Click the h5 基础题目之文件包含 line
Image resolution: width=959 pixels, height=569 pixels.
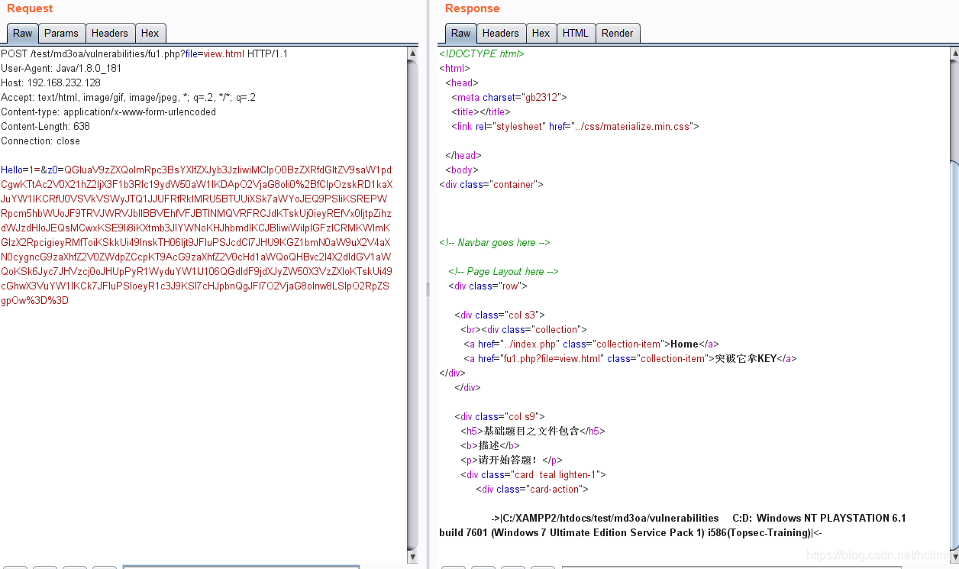(533, 432)
